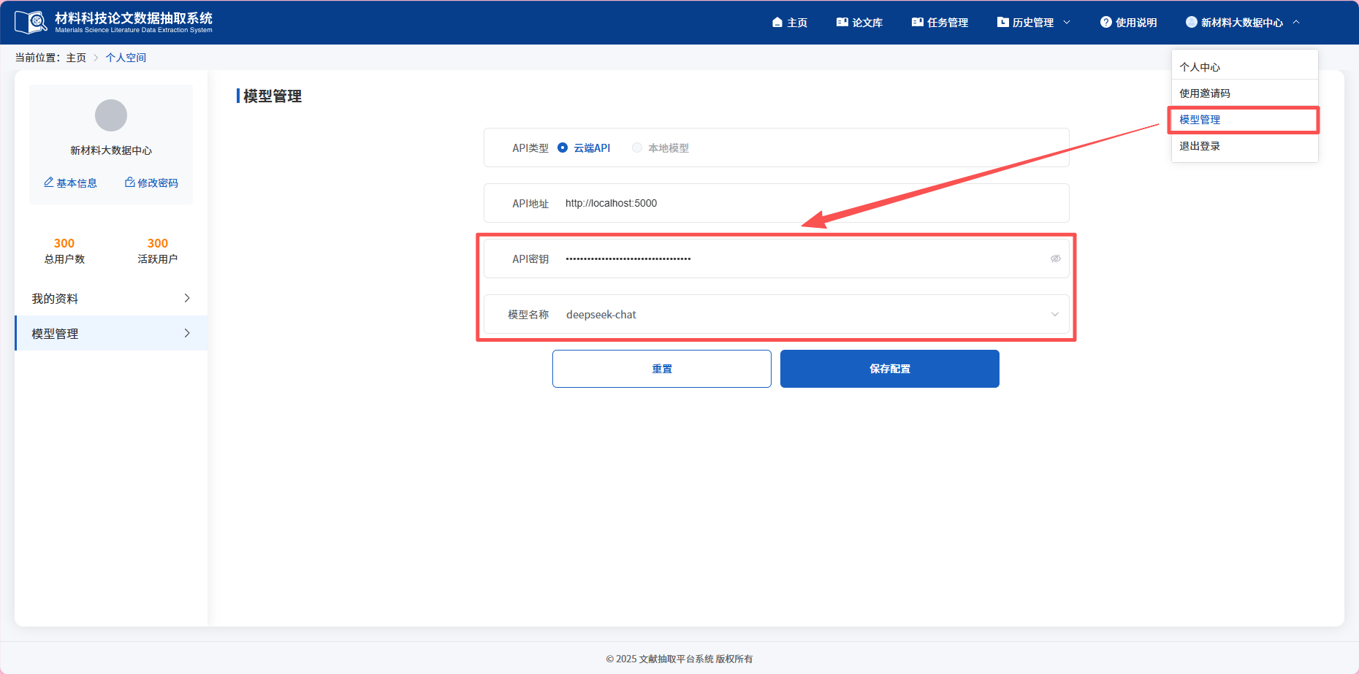Open 个人中心 from the account menu

(x=1199, y=66)
